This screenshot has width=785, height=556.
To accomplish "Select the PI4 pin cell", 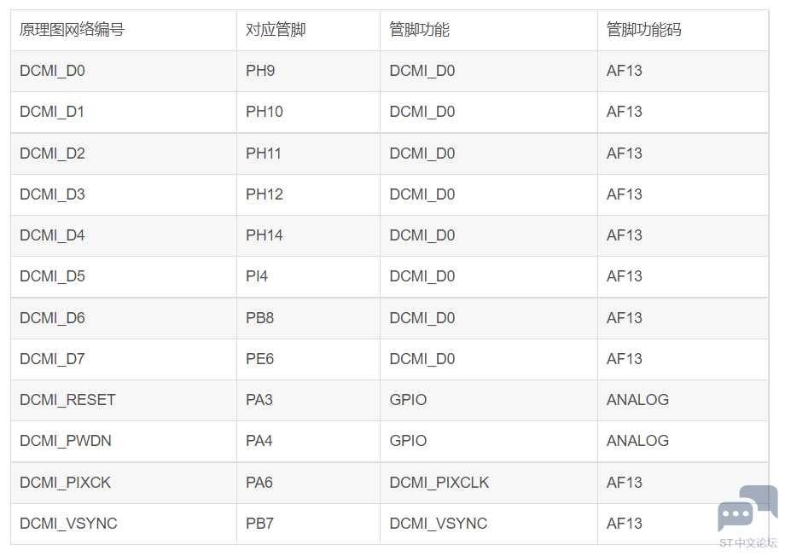I will click(308, 277).
